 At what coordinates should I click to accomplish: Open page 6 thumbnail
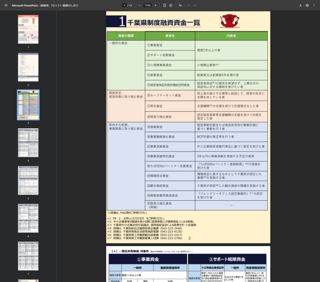[28, 218]
